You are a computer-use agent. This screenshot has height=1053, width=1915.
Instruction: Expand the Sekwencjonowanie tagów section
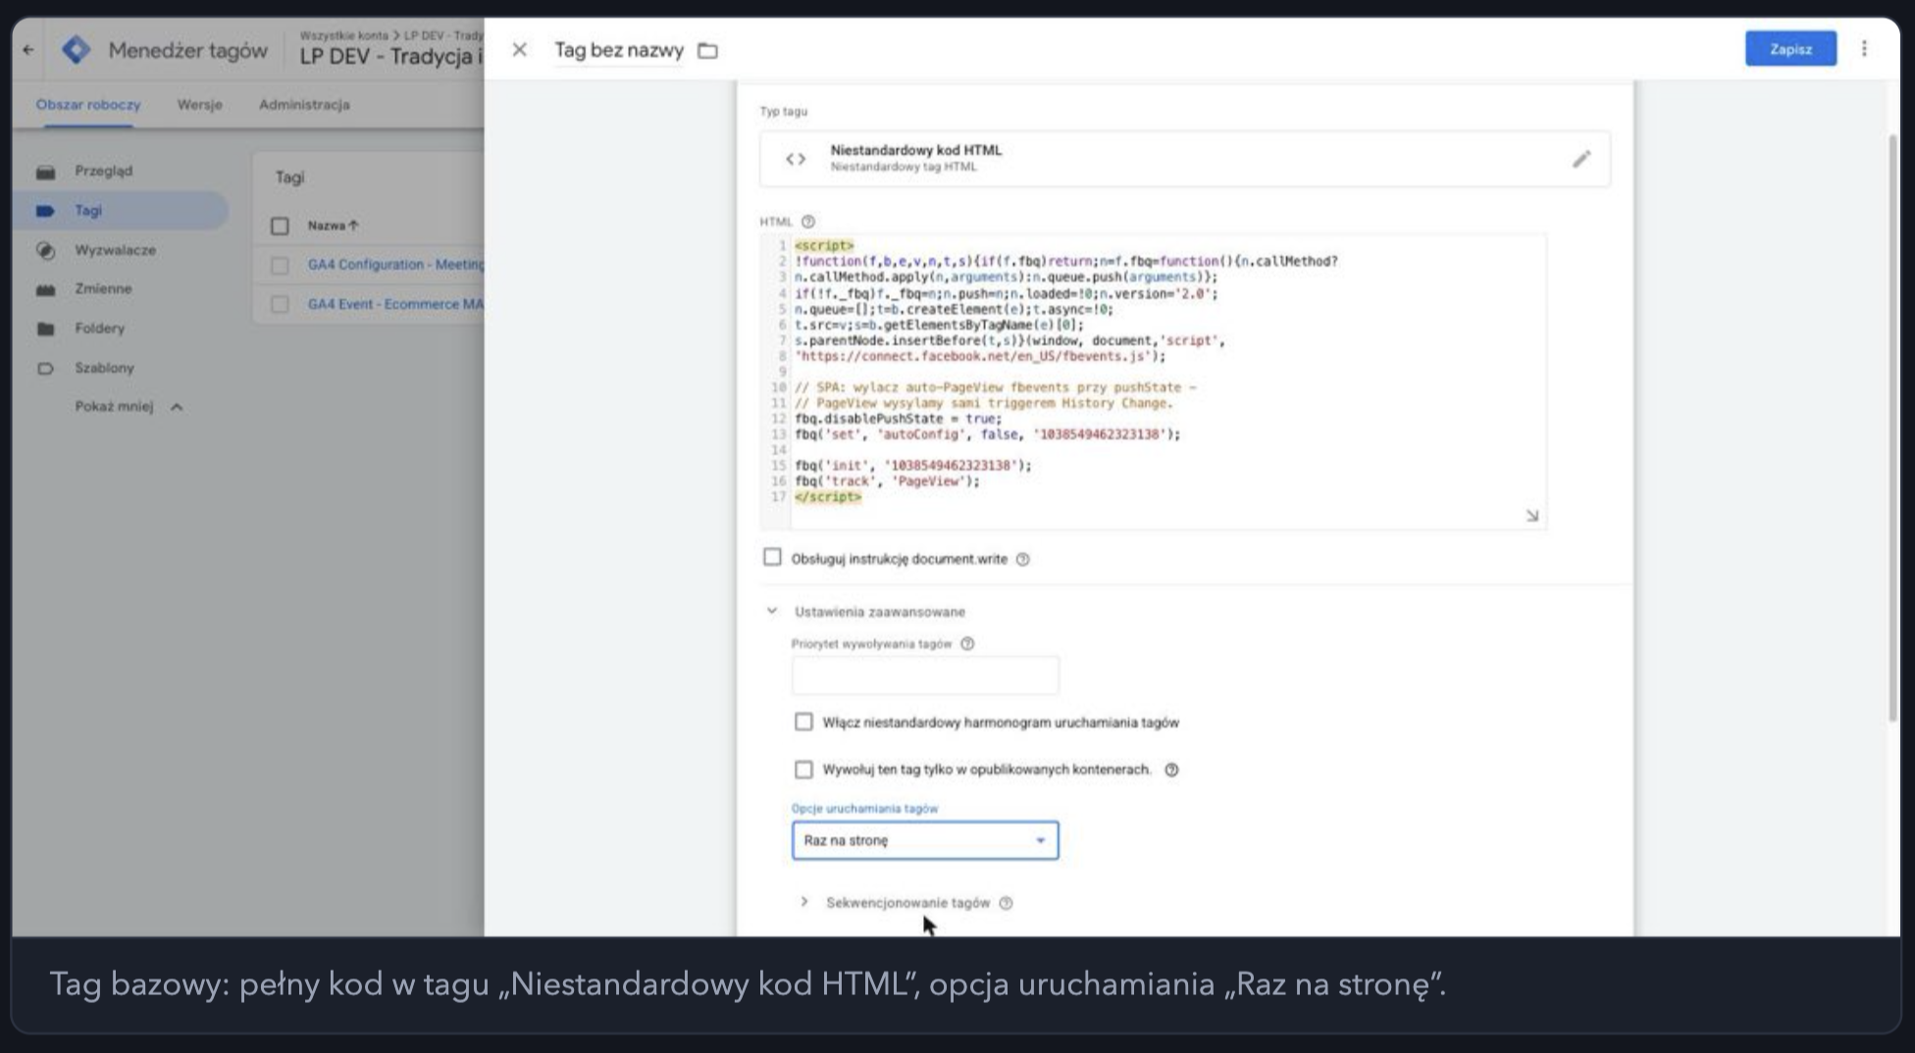pyautogui.click(x=803, y=902)
